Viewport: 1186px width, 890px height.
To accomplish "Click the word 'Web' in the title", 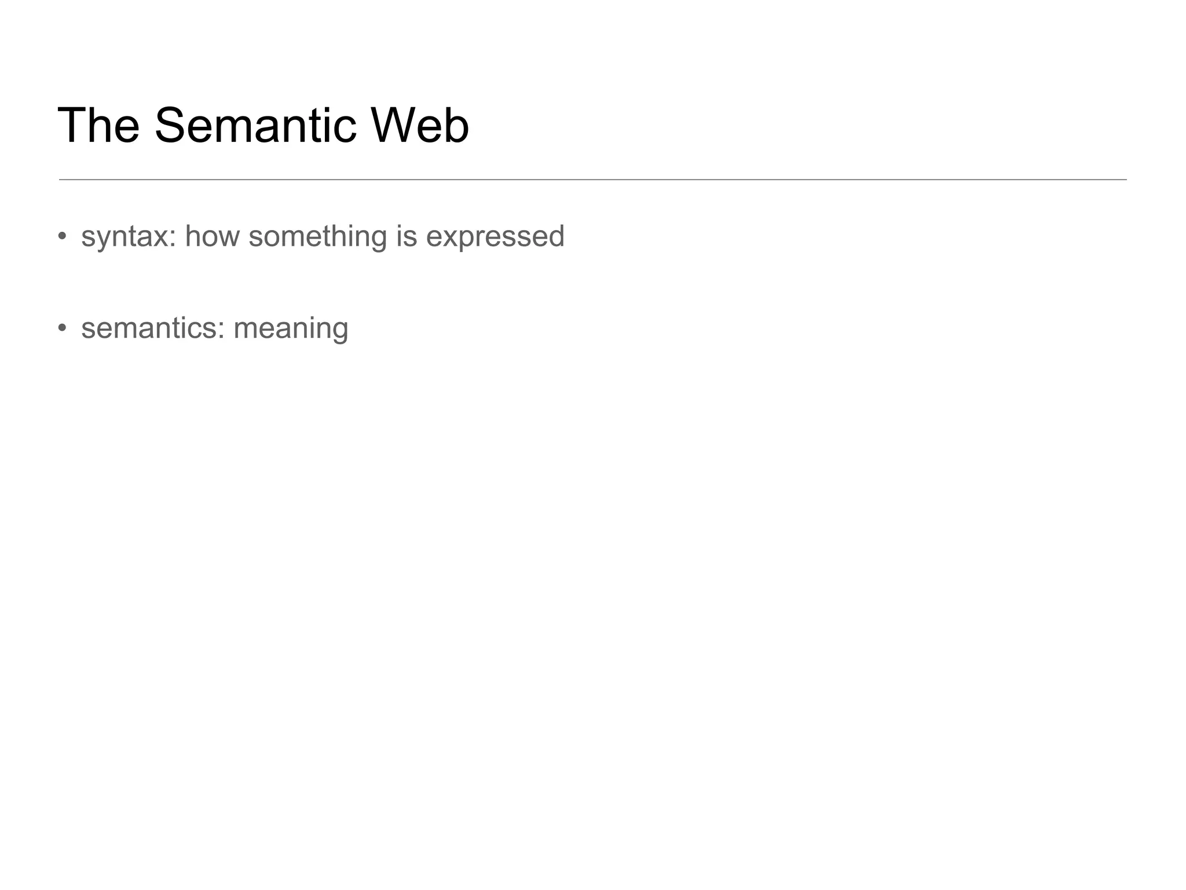I will pyautogui.click(x=420, y=125).
